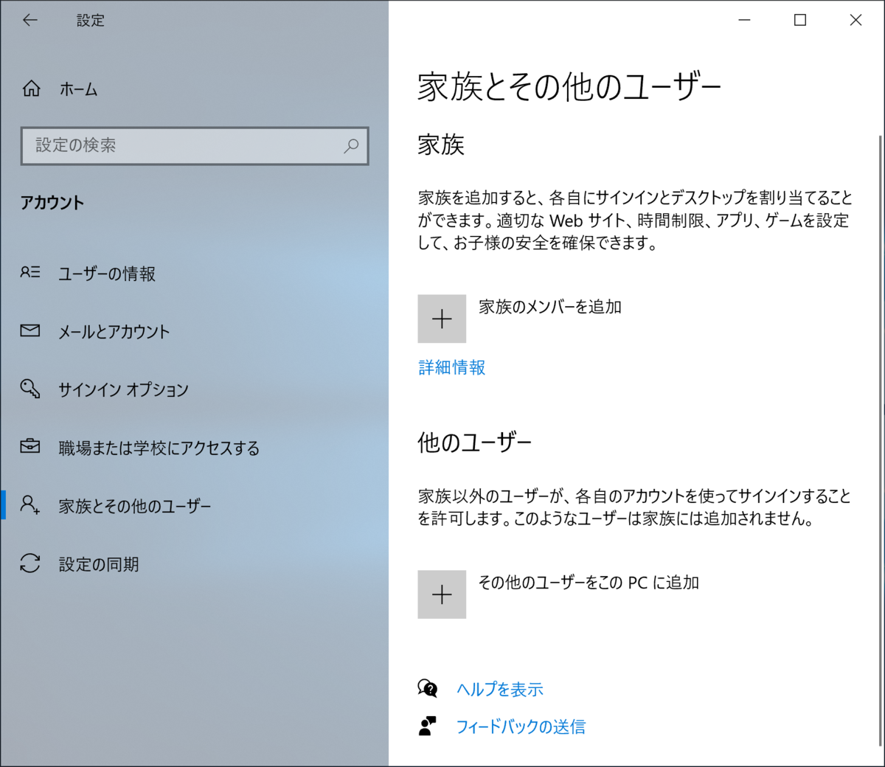Screen dimensions: 885x767
Task: Click the person icon next to ユーザーの情報
Action: point(29,273)
